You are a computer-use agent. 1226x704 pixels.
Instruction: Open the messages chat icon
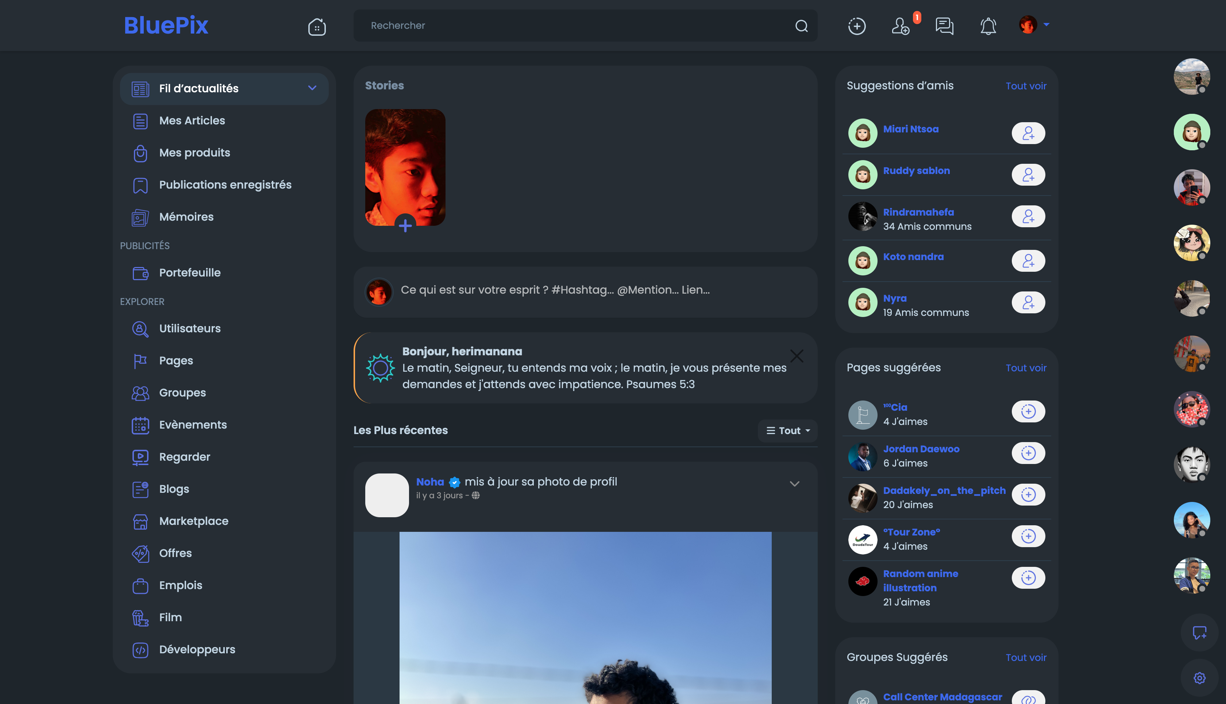pyautogui.click(x=944, y=26)
